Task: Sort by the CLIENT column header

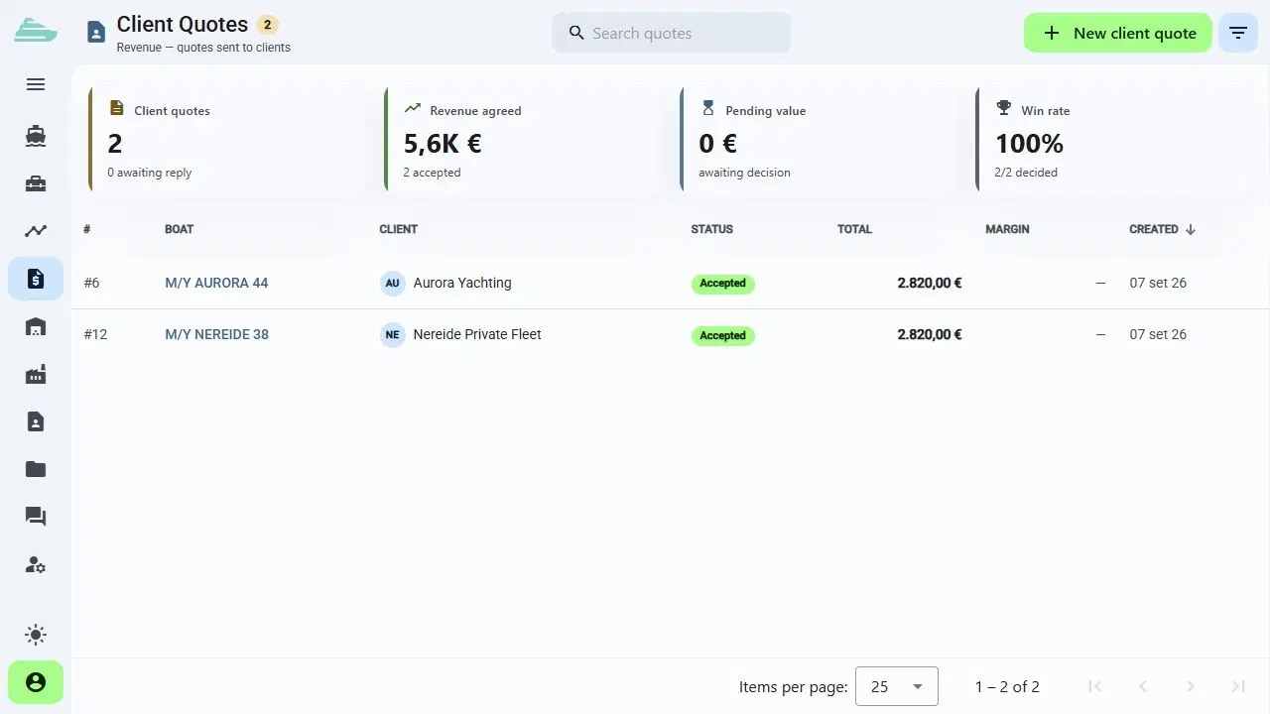Action: [398, 229]
